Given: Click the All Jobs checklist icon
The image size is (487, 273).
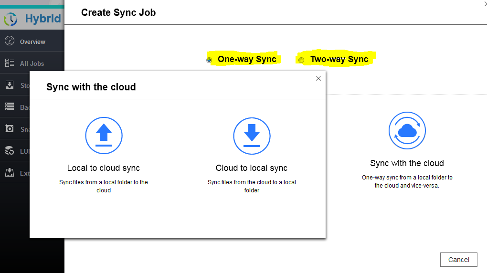Looking at the screenshot, I should [x=10, y=63].
